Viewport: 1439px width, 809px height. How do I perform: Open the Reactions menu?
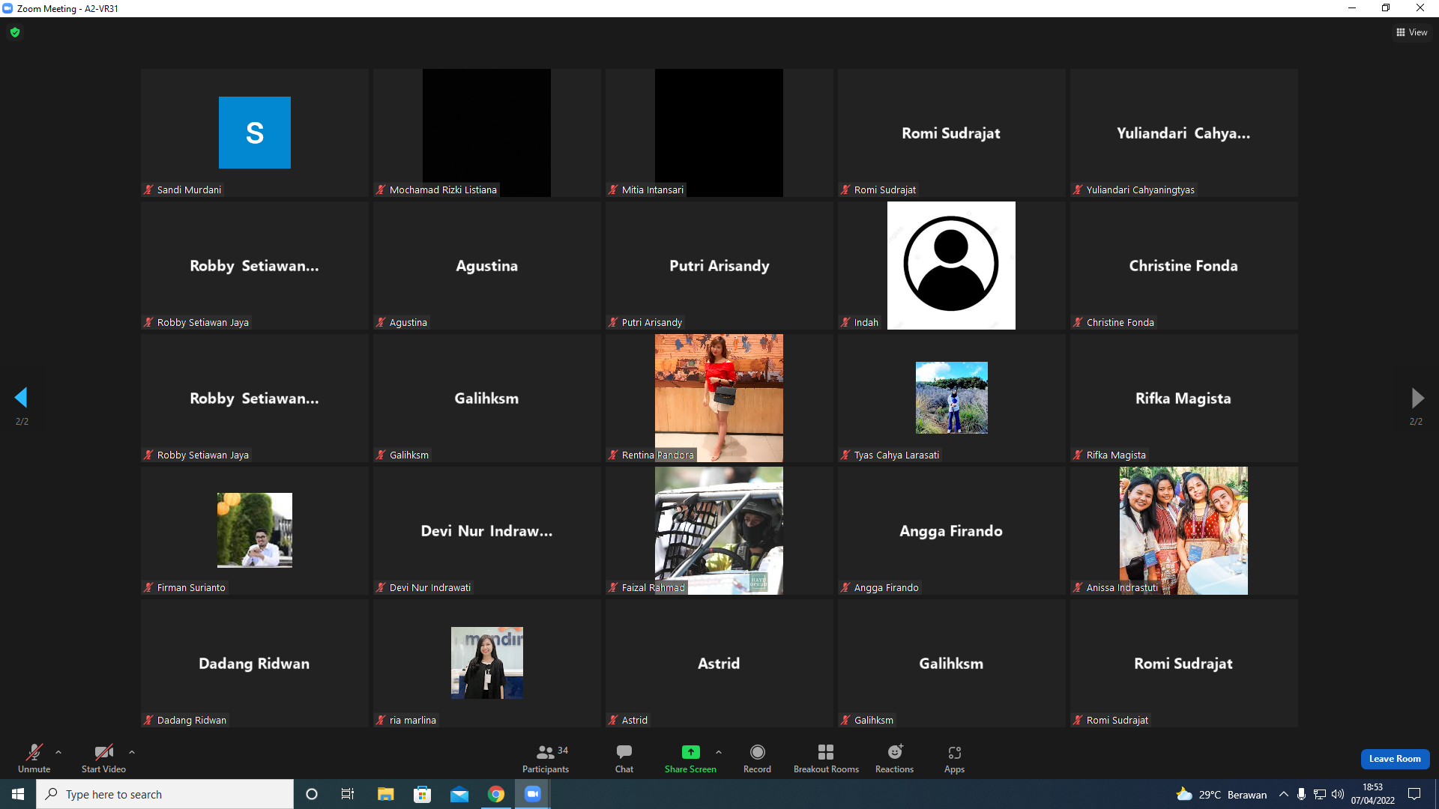tap(894, 758)
